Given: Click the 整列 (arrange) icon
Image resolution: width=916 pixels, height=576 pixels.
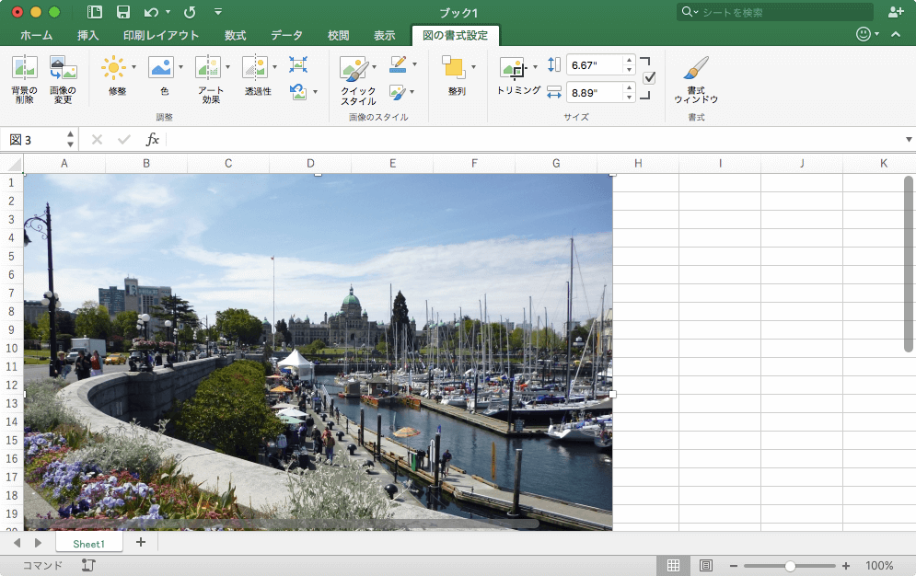Looking at the screenshot, I should (x=453, y=68).
